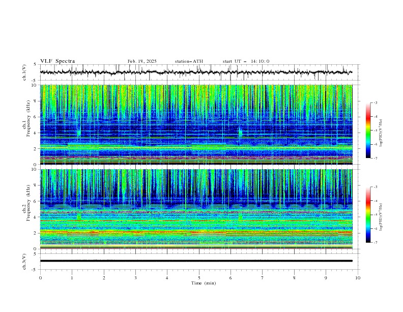
Task: Click the time axis tick label "9"
Action: pyautogui.click(x=326, y=278)
